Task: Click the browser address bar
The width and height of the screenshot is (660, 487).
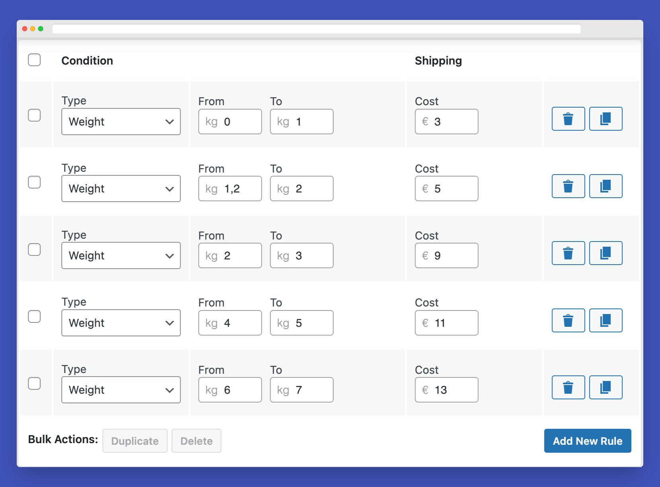Action: 316,29
